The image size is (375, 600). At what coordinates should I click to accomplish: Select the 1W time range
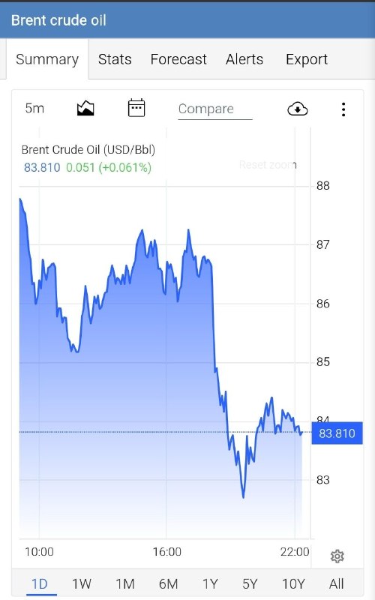[x=82, y=584]
